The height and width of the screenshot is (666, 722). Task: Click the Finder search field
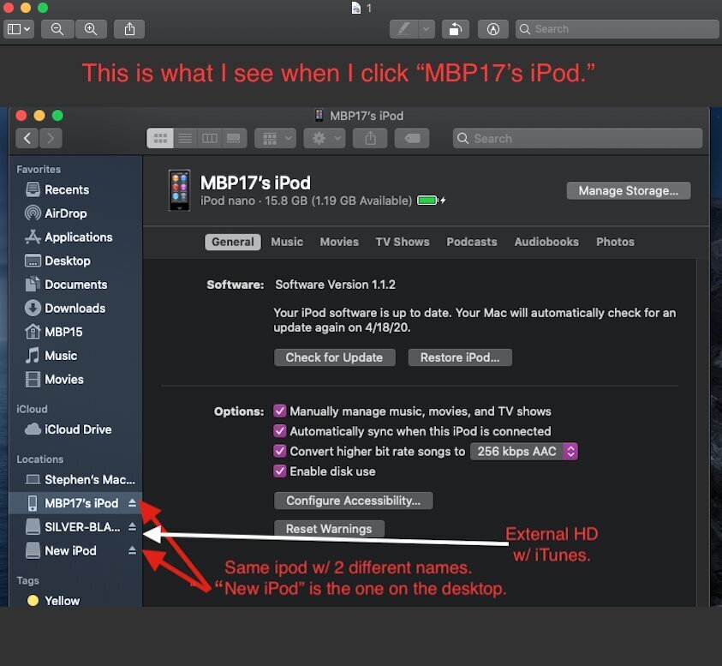[577, 138]
